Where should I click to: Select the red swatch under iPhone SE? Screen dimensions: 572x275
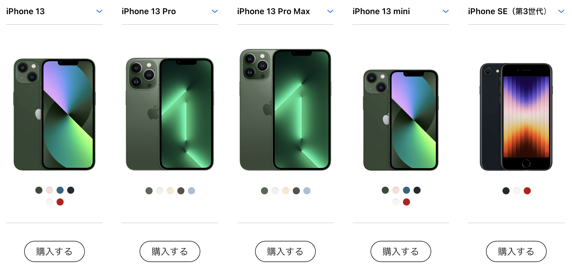coord(527,191)
